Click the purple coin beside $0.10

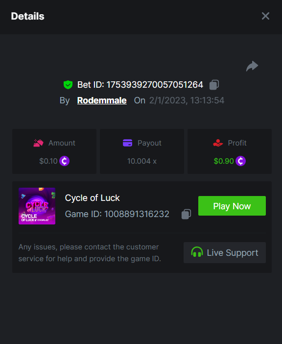(65, 161)
